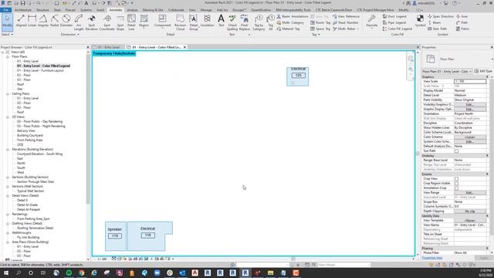
Task: Select the Electrical 125 room in view
Action: coord(298,76)
